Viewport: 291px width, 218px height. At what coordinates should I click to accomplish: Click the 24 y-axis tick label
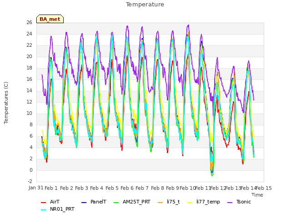(x=29, y=34)
